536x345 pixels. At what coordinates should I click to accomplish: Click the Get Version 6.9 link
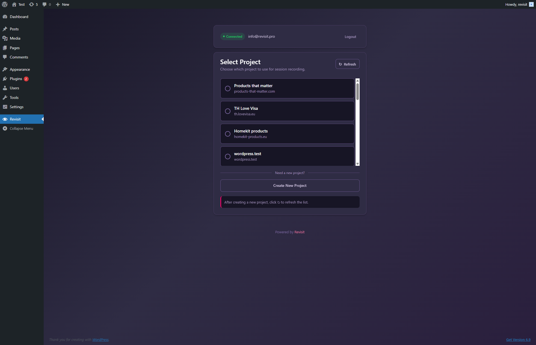click(518, 340)
